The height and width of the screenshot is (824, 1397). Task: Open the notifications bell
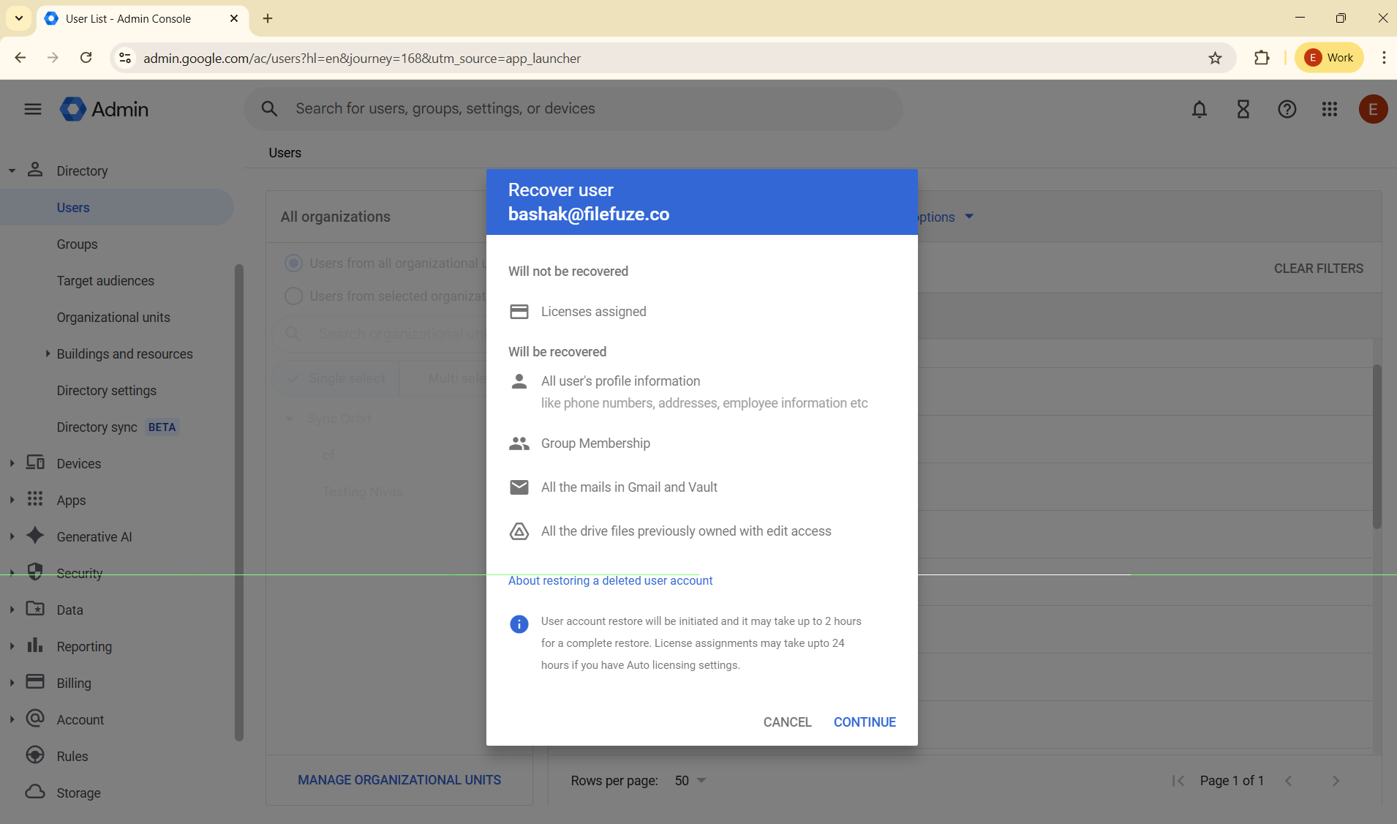click(x=1200, y=109)
